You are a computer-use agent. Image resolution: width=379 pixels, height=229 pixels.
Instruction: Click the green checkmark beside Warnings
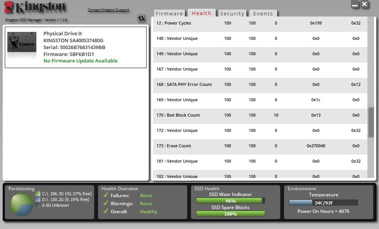(x=105, y=203)
